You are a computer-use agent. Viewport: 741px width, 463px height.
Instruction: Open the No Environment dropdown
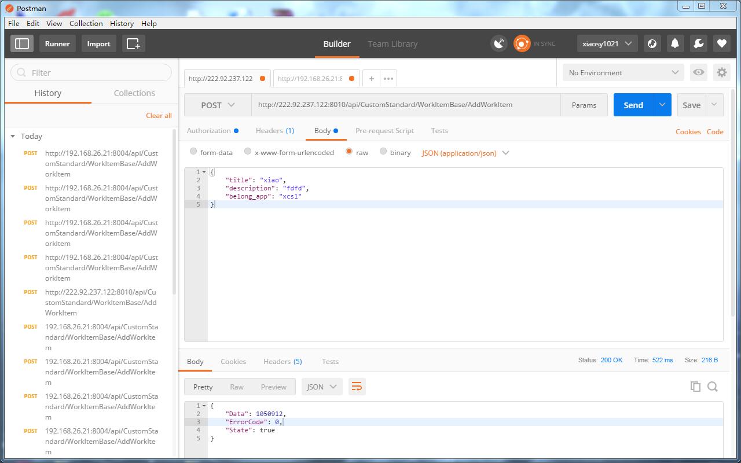click(x=623, y=72)
